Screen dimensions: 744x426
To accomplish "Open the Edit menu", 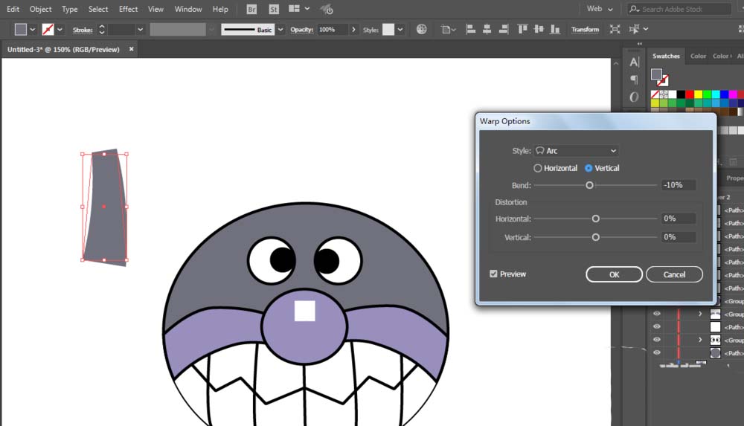I will [13, 9].
